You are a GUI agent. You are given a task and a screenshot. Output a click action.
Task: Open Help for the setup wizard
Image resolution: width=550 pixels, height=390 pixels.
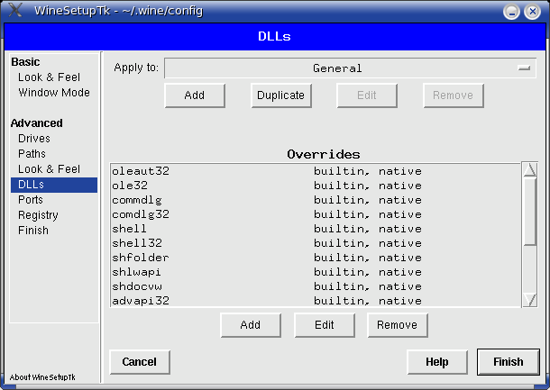pyautogui.click(x=437, y=362)
